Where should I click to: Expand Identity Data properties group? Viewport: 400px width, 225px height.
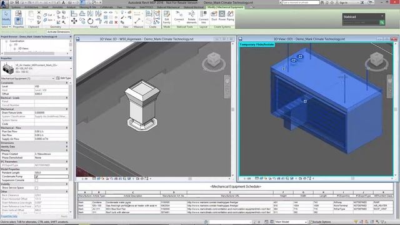tap(67, 147)
